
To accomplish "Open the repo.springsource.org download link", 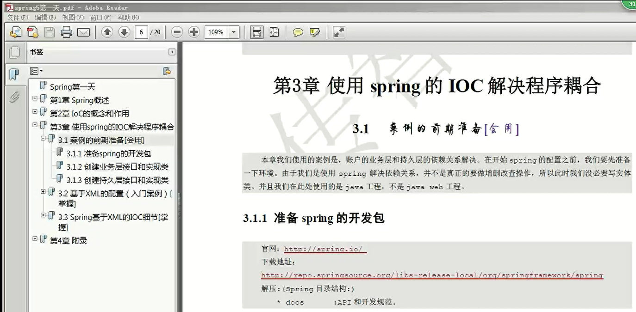I will 432,275.
